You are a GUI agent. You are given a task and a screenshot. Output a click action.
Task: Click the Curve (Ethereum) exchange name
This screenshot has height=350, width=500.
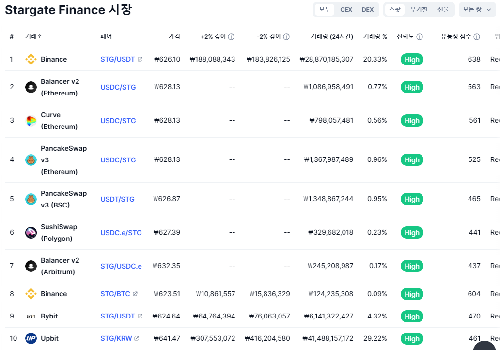coord(59,121)
